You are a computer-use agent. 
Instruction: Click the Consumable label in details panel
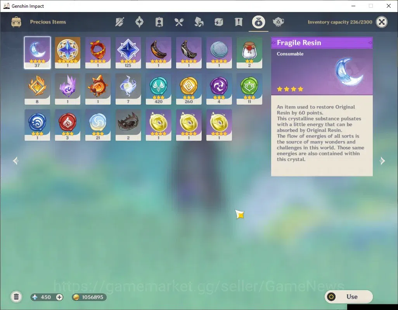click(x=290, y=54)
